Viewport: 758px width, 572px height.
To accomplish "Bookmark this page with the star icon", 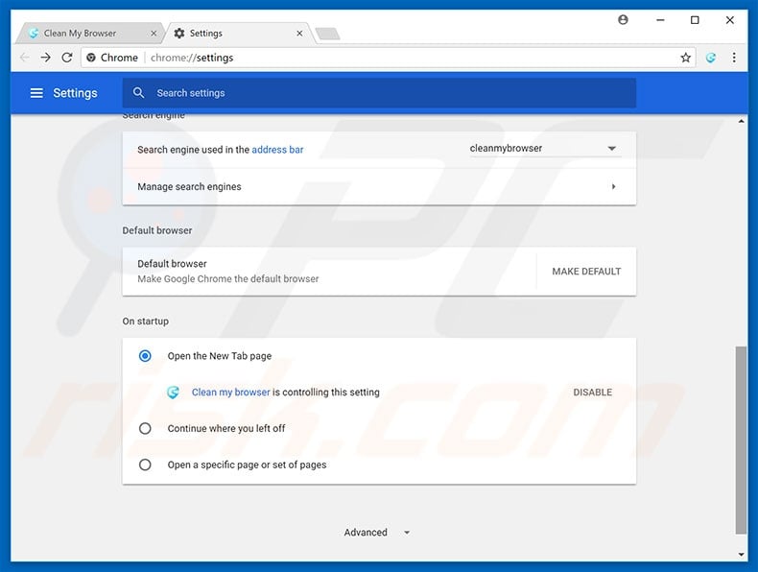I will click(x=685, y=58).
